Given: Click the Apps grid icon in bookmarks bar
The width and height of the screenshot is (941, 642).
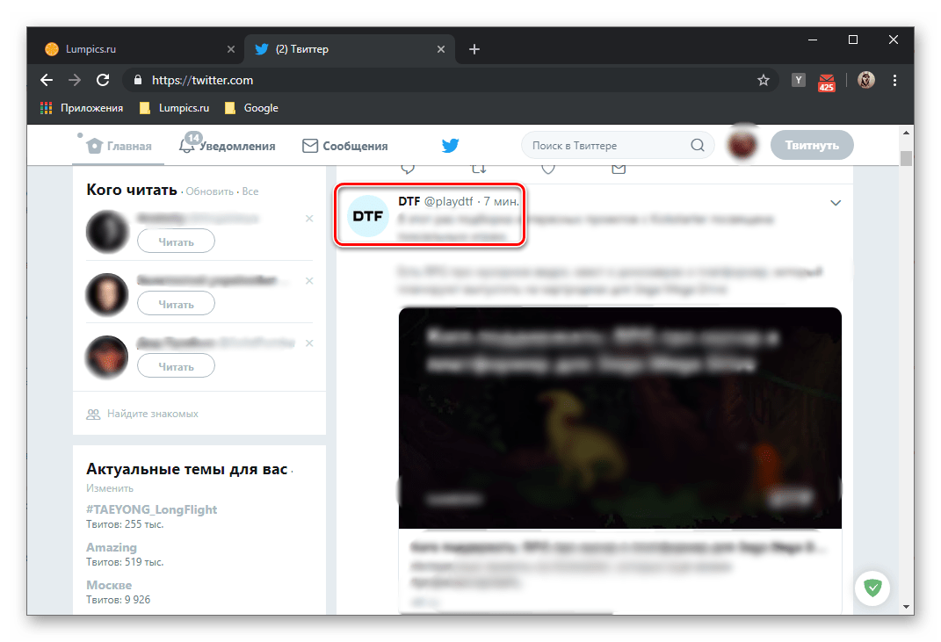Looking at the screenshot, I should pyautogui.click(x=47, y=108).
